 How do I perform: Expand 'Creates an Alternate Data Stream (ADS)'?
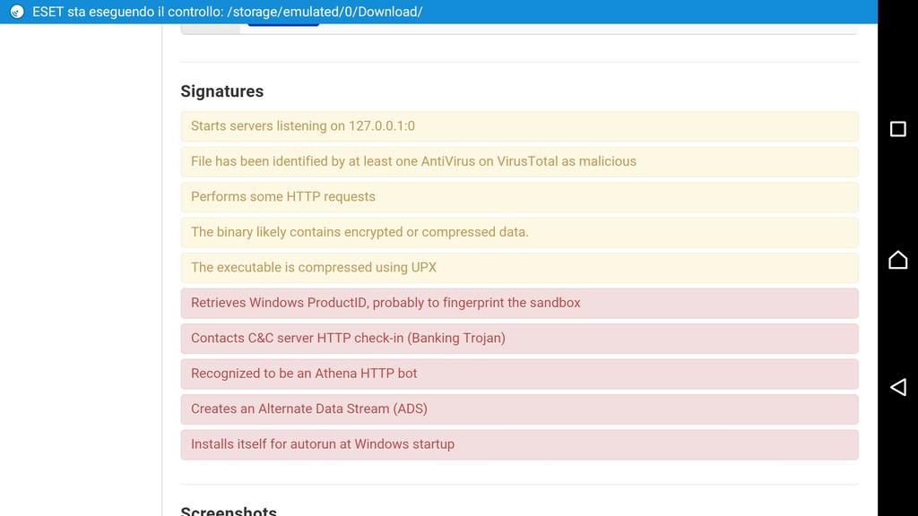tap(519, 409)
